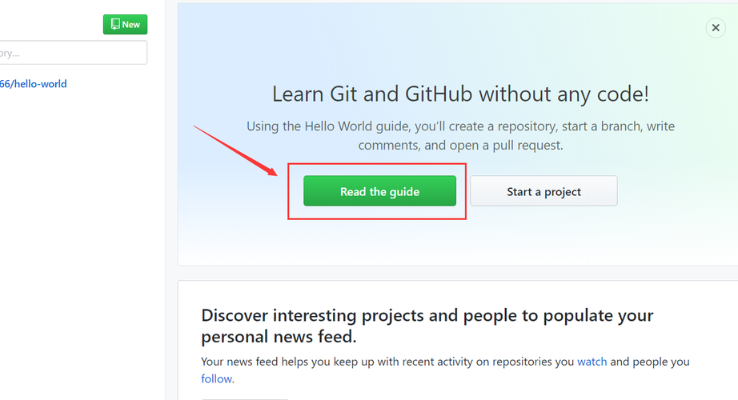Click the 'Your news feed helps' paragraph
The width and height of the screenshot is (738, 400).
(x=444, y=370)
